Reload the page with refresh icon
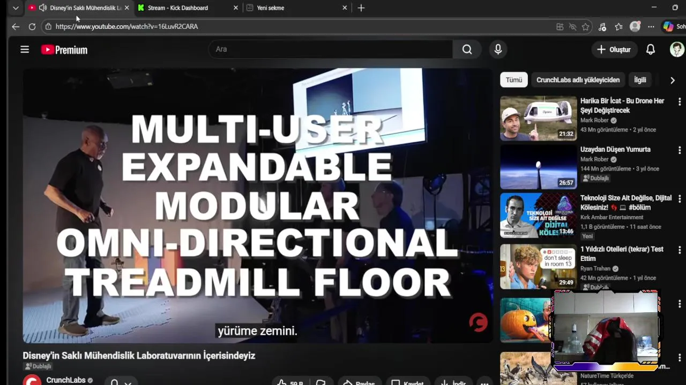This screenshot has width=686, height=385. pos(32,26)
